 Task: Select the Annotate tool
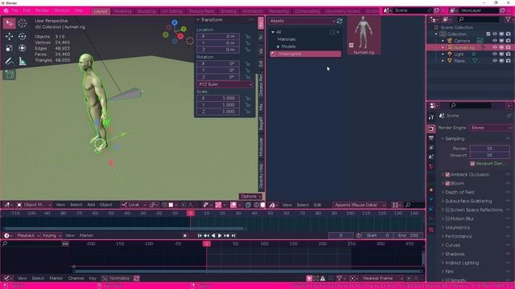[x=9, y=61]
